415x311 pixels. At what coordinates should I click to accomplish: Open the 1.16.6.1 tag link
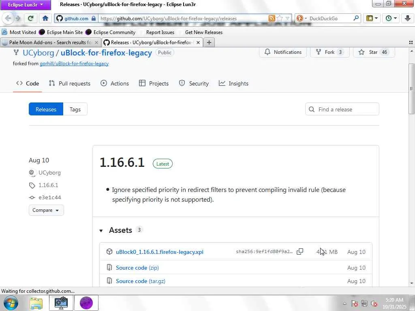[48, 185]
